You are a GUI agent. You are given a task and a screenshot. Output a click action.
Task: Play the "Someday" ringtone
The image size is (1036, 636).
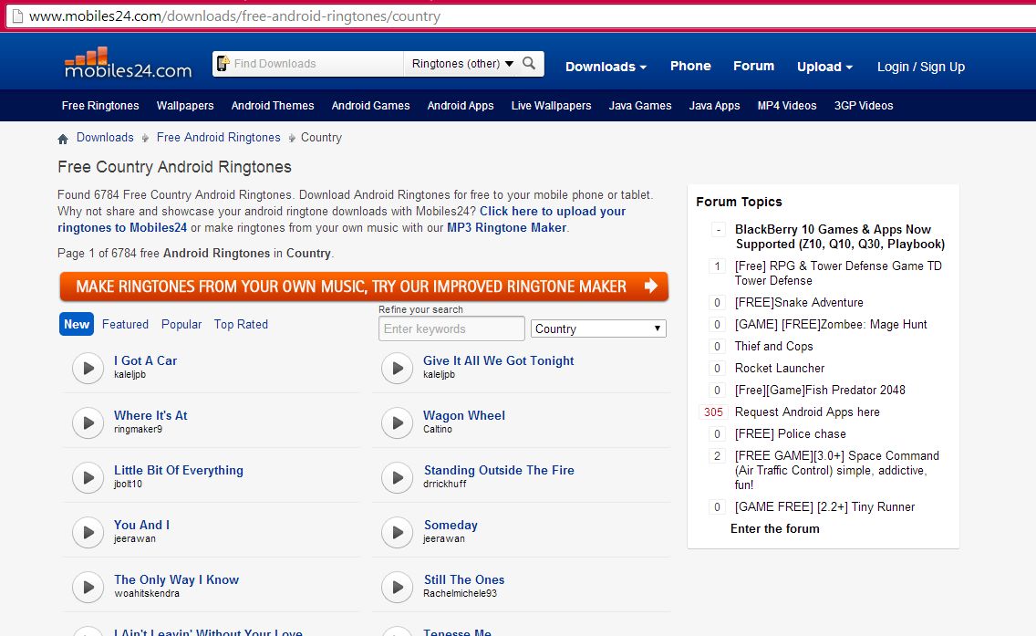[397, 533]
